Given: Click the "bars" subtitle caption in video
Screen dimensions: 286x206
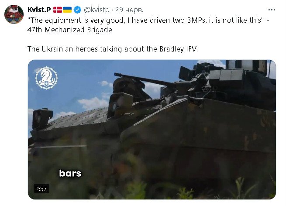Looking at the screenshot, I should [x=70, y=173].
